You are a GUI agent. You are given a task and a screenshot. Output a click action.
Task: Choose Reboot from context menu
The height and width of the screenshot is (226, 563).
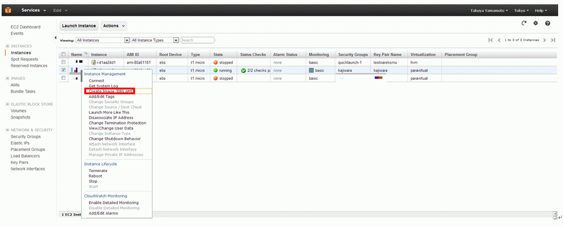click(96, 176)
